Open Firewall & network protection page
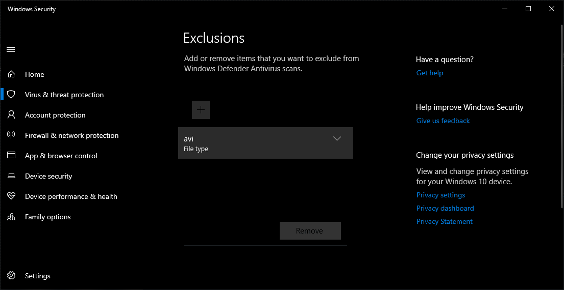This screenshot has height=290, width=564. (72, 135)
